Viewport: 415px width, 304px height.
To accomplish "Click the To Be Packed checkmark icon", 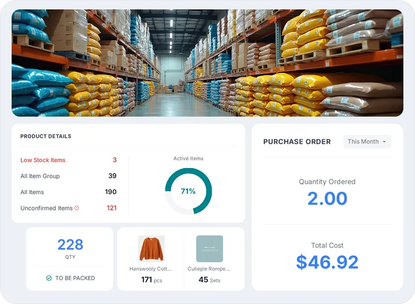I will point(49,278).
